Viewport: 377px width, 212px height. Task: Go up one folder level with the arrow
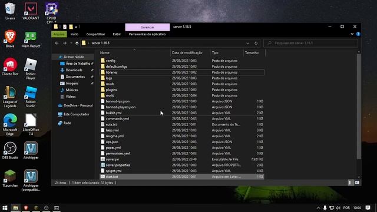tap(77, 43)
